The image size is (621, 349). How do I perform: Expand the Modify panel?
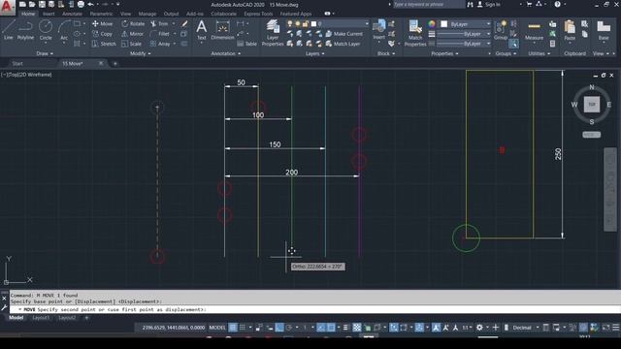140,53
